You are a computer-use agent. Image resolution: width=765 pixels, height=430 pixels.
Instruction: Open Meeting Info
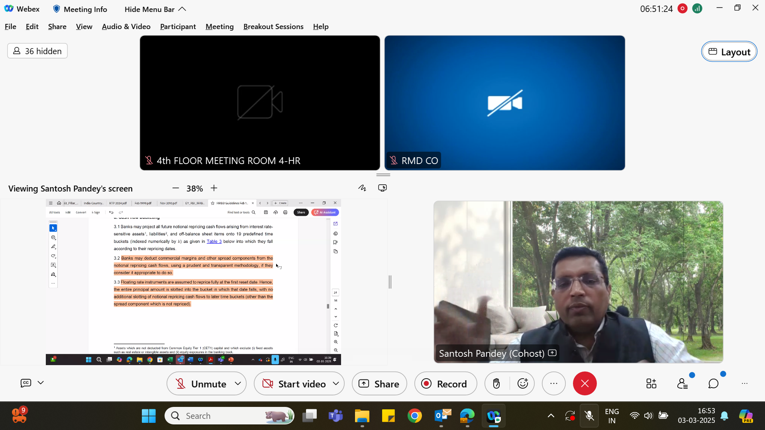click(x=80, y=9)
